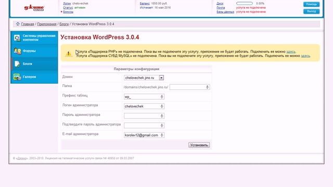Focus the Логин администратора field
Viewport: 333px width, 187px height.
(x=144, y=106)
